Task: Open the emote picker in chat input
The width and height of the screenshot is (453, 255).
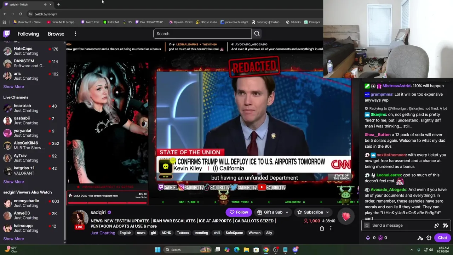Action: click(437, 225)
